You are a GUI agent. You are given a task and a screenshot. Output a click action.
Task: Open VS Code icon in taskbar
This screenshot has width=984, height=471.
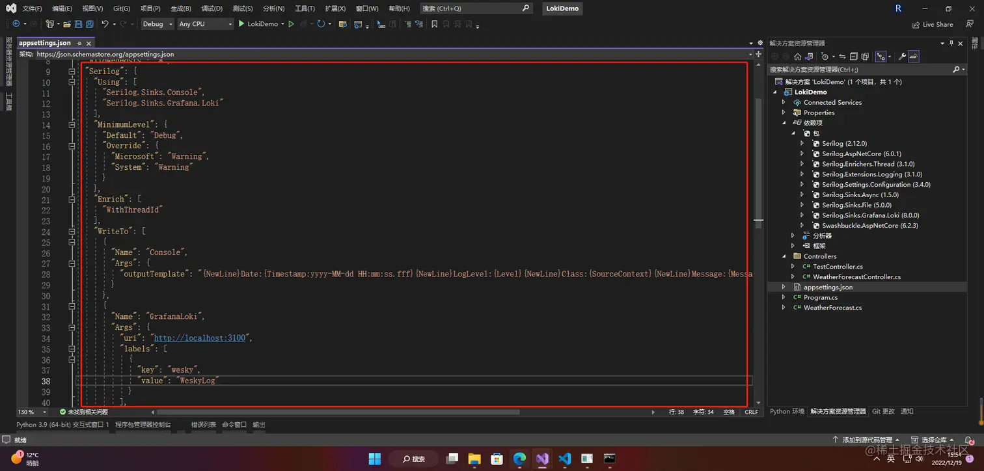coord(565,459)
